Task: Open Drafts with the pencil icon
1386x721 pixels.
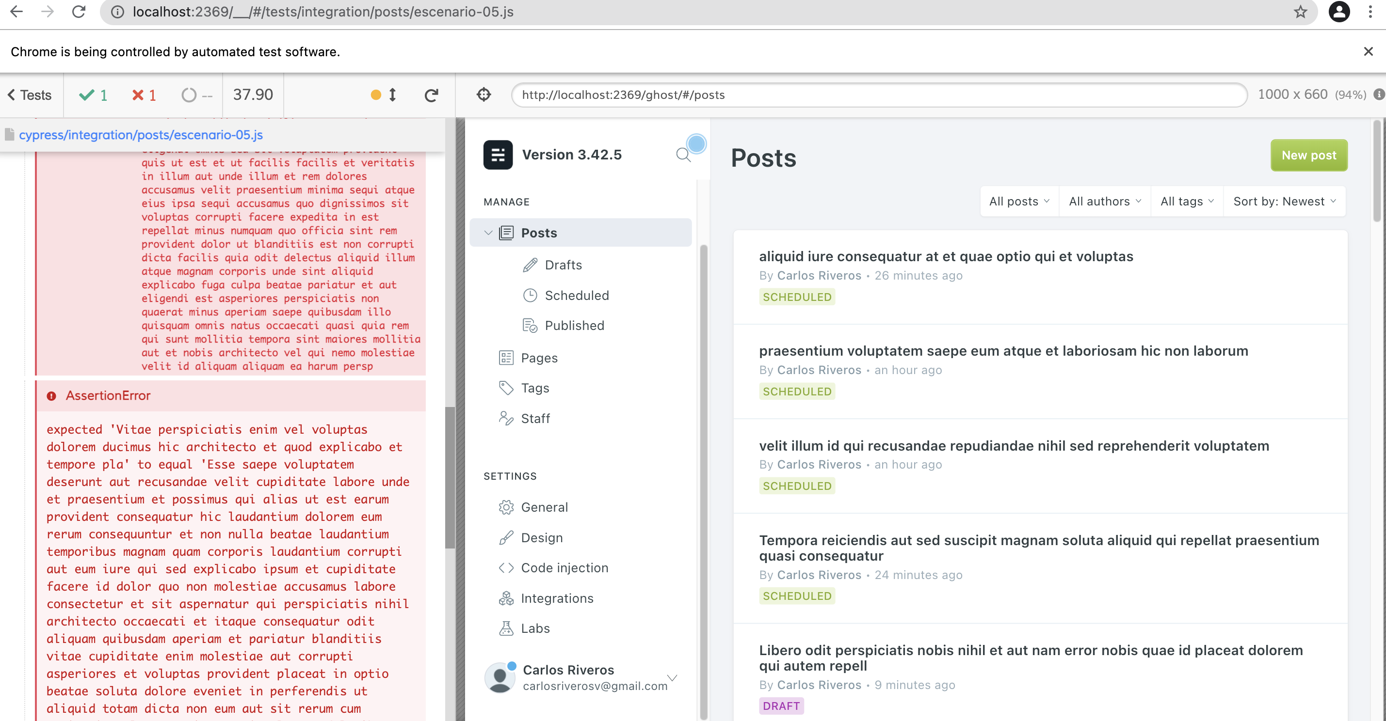Action: pyautogui.click(x=530, y=265)
